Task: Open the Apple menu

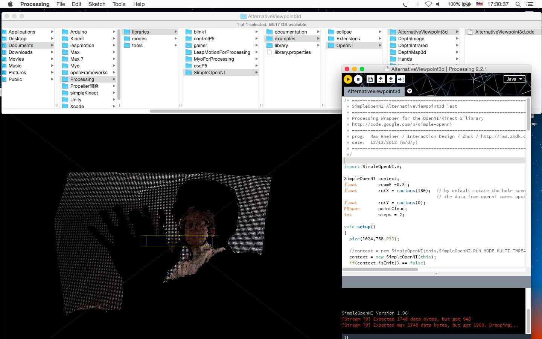Action: click(x=10, y=4)
